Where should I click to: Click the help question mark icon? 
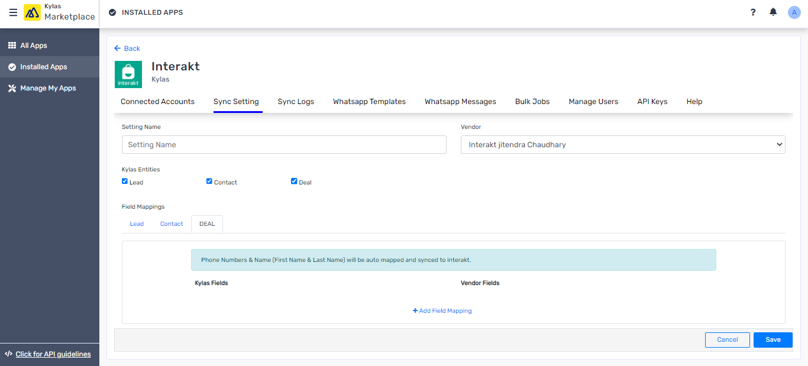(752, 12)
